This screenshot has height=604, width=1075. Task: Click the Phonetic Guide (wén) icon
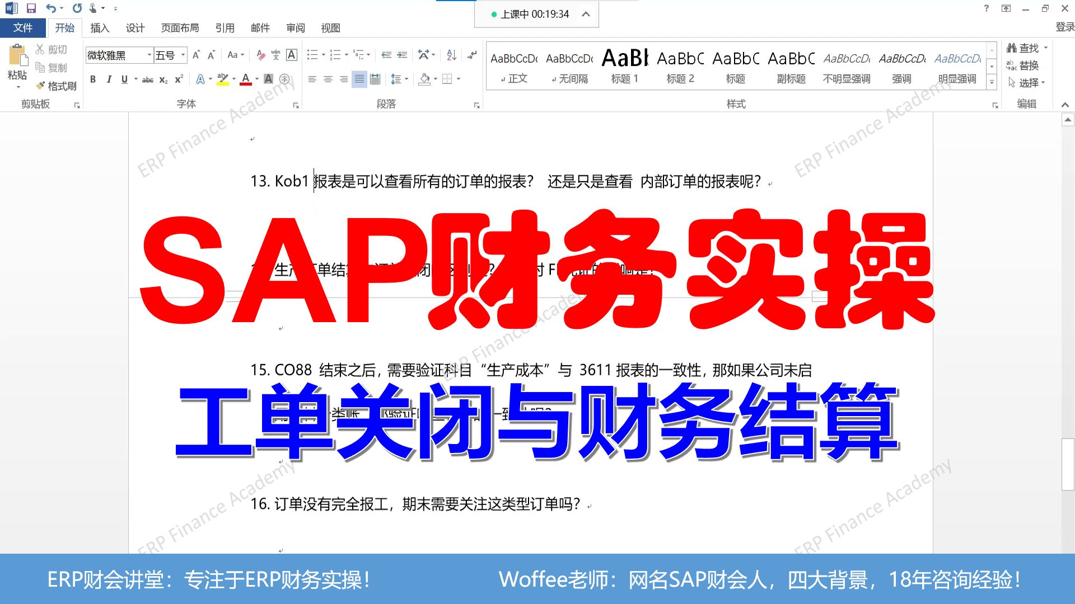pyautogui.click(x=275, y=55)
